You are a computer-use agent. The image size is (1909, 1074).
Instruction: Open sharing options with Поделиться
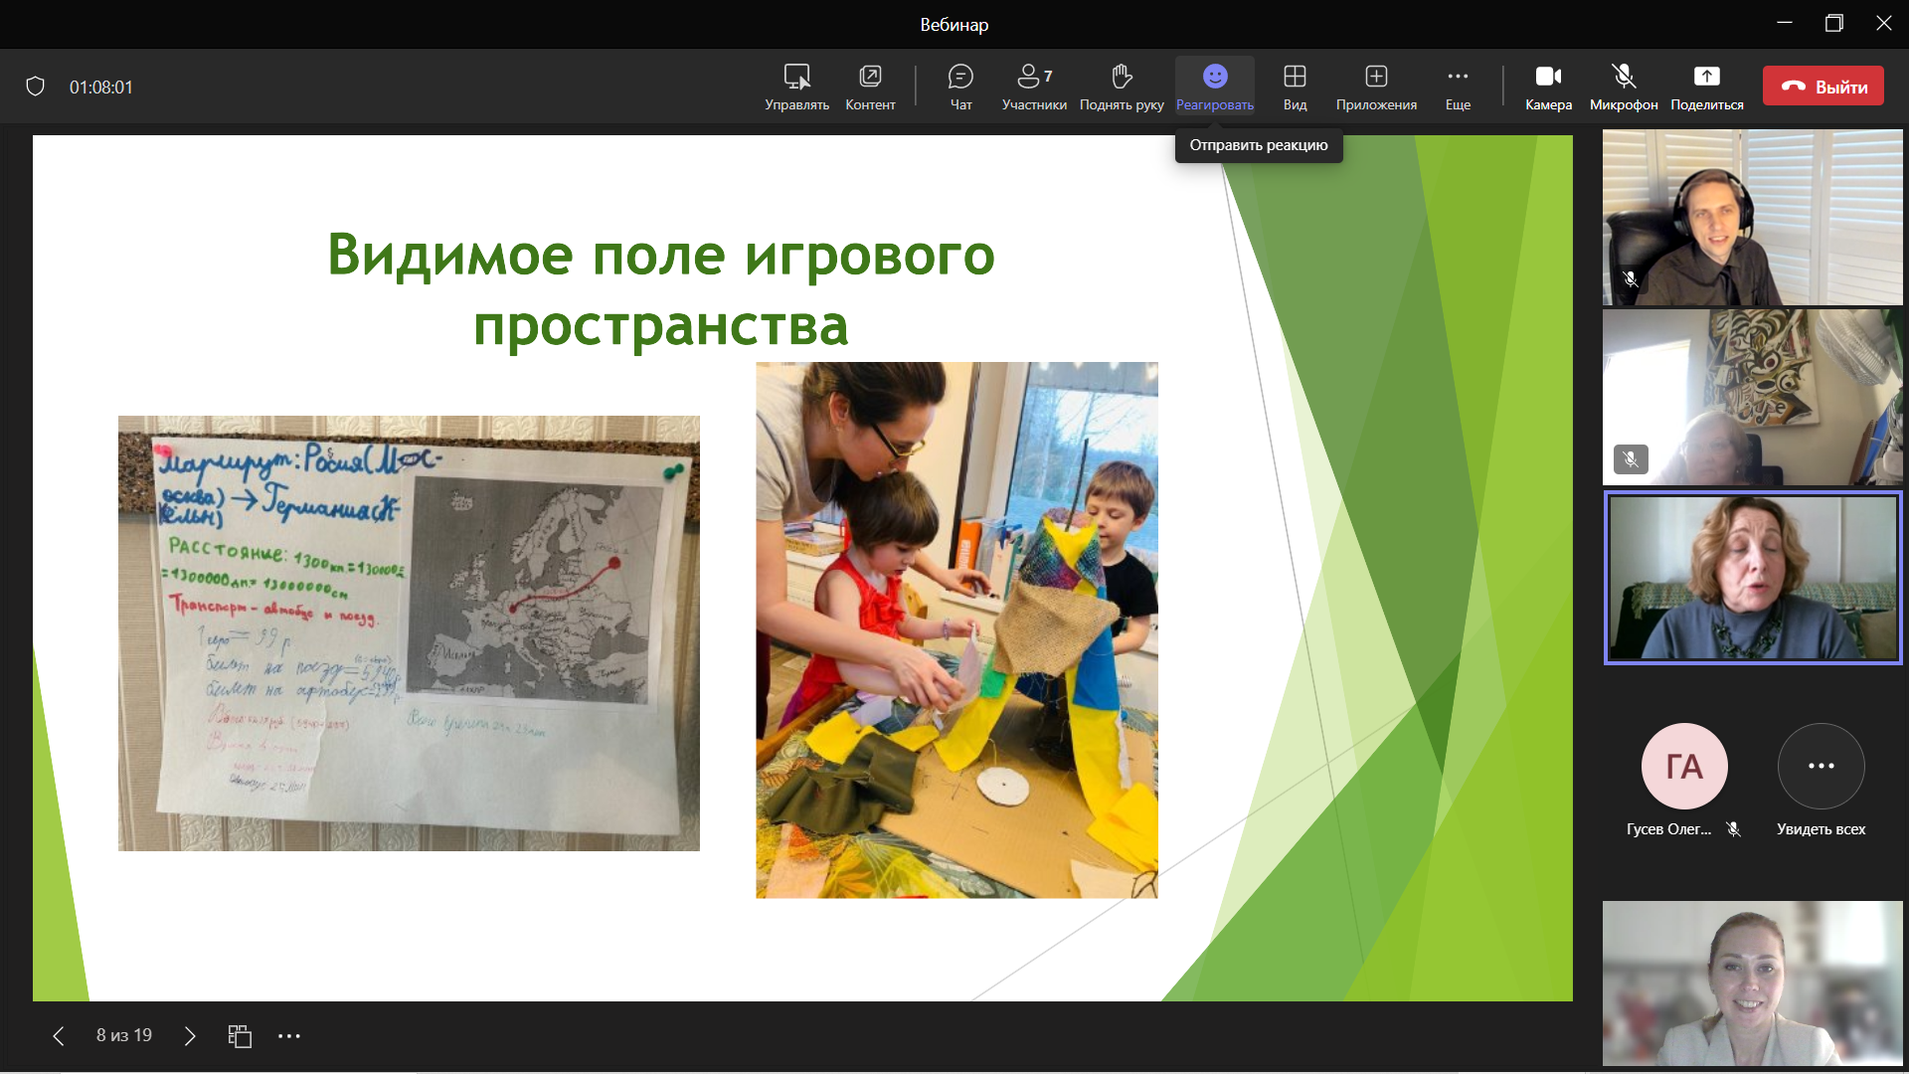(1706, 86)
